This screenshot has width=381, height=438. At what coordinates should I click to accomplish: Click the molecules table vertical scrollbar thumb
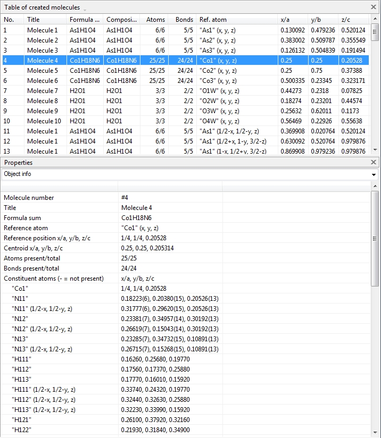click(375, 32)
